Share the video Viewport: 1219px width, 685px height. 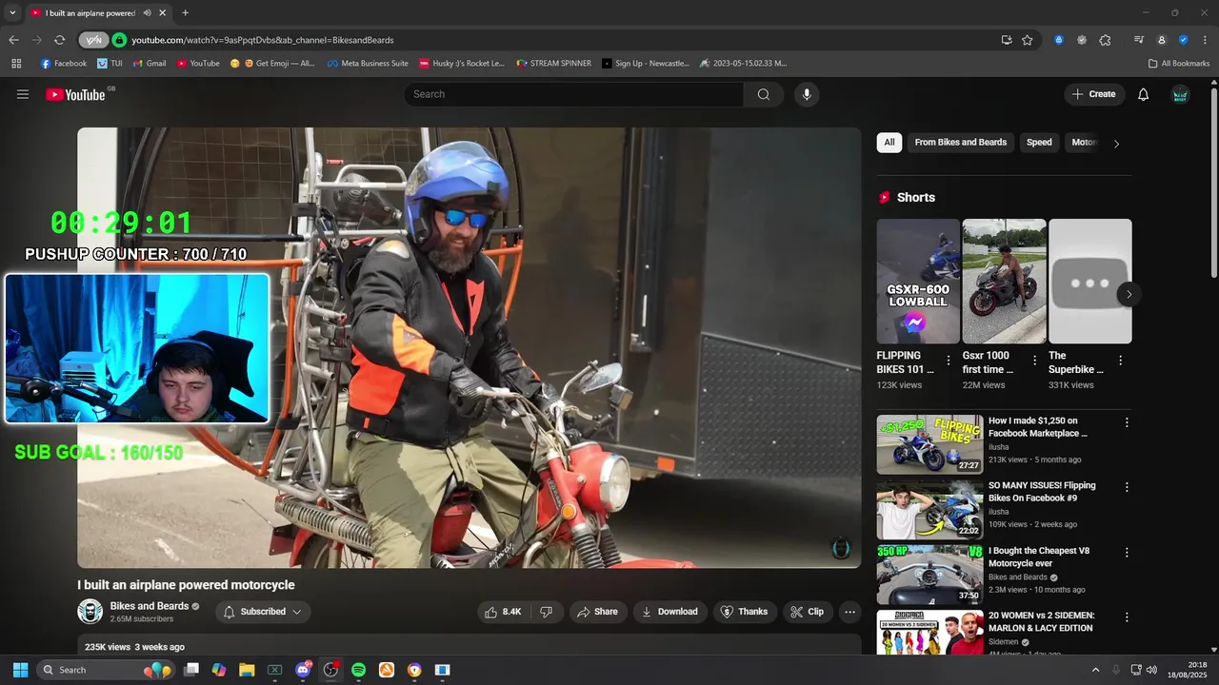pos(598,612)
